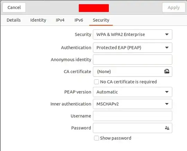Click into the Username field
This screenshot has width=187, height=151.
point(133,116)
